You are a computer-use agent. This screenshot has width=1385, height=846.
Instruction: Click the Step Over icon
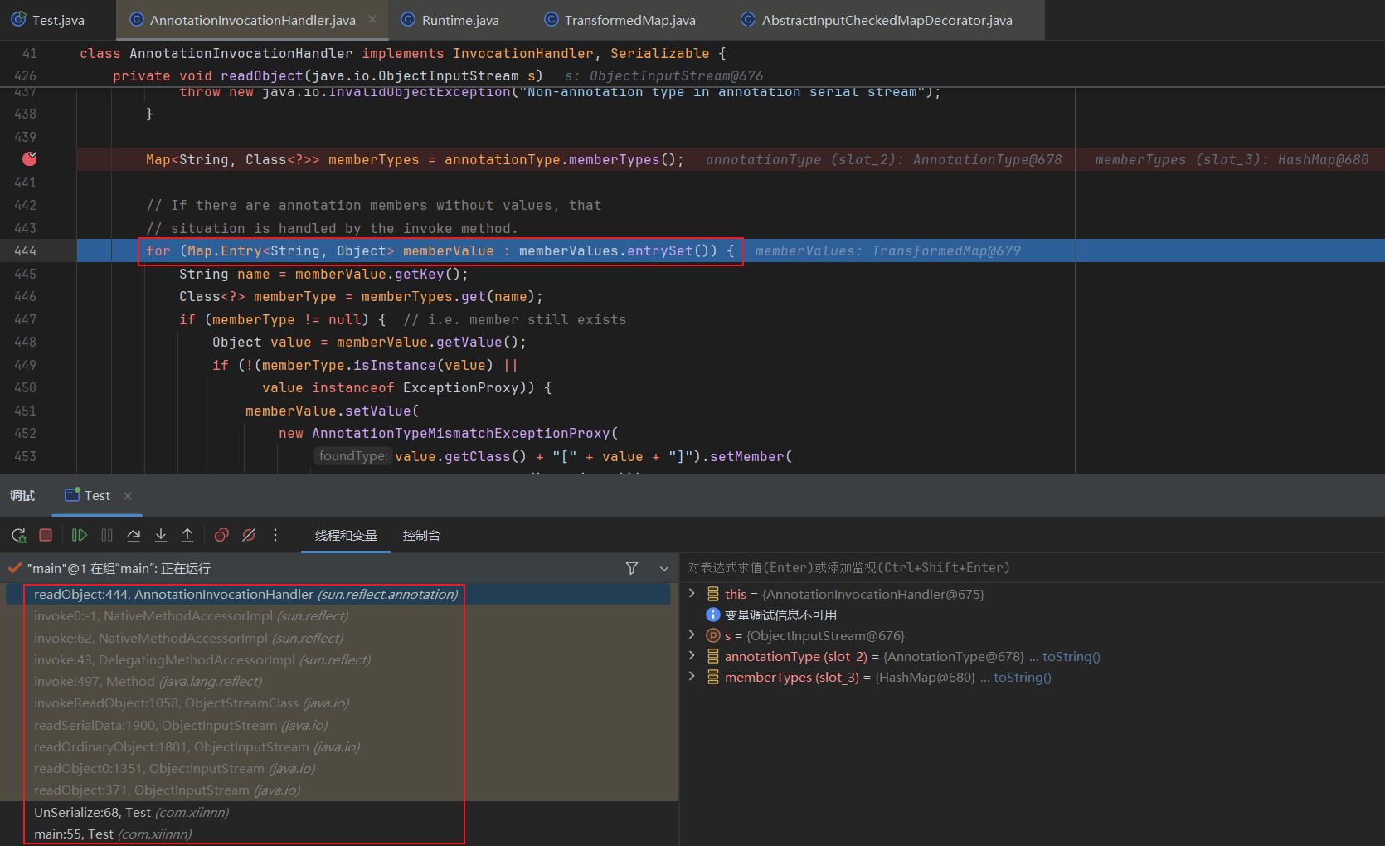click(x=134, y=536)
